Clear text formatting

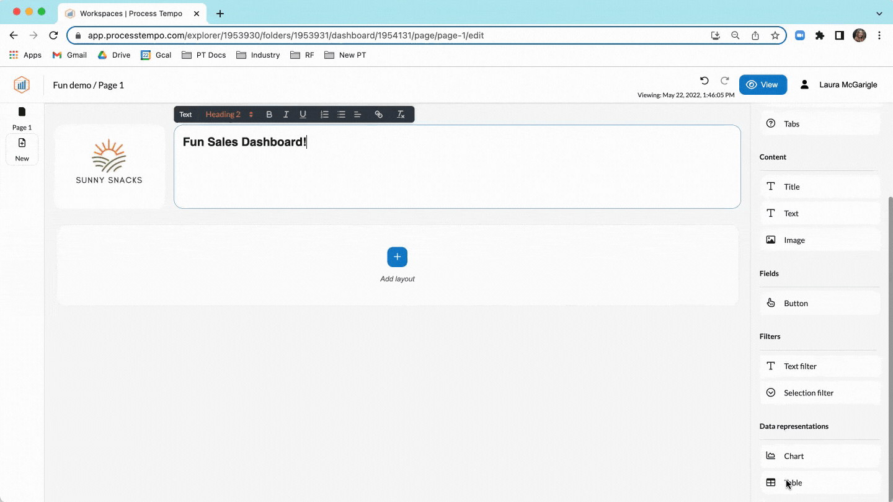401,114
